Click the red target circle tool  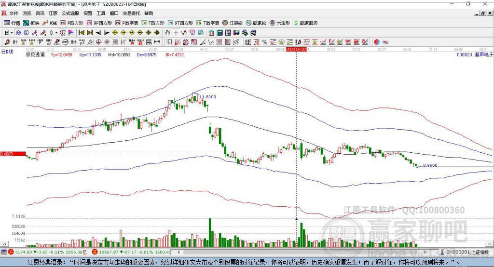click(x=98, y=42)
